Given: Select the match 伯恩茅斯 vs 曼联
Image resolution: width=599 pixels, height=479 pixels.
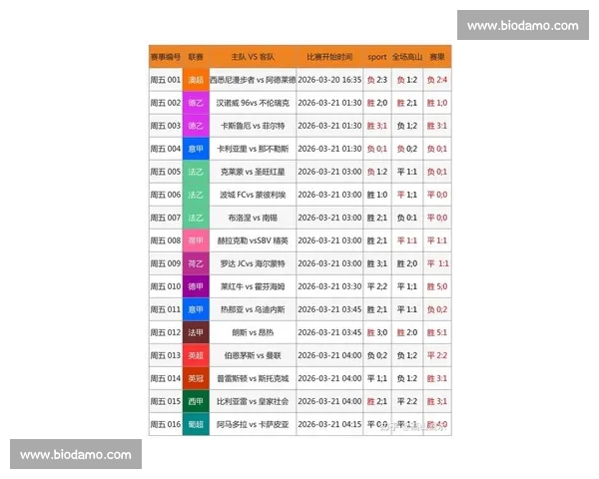Looking at the screenshot, I should 253,355.
